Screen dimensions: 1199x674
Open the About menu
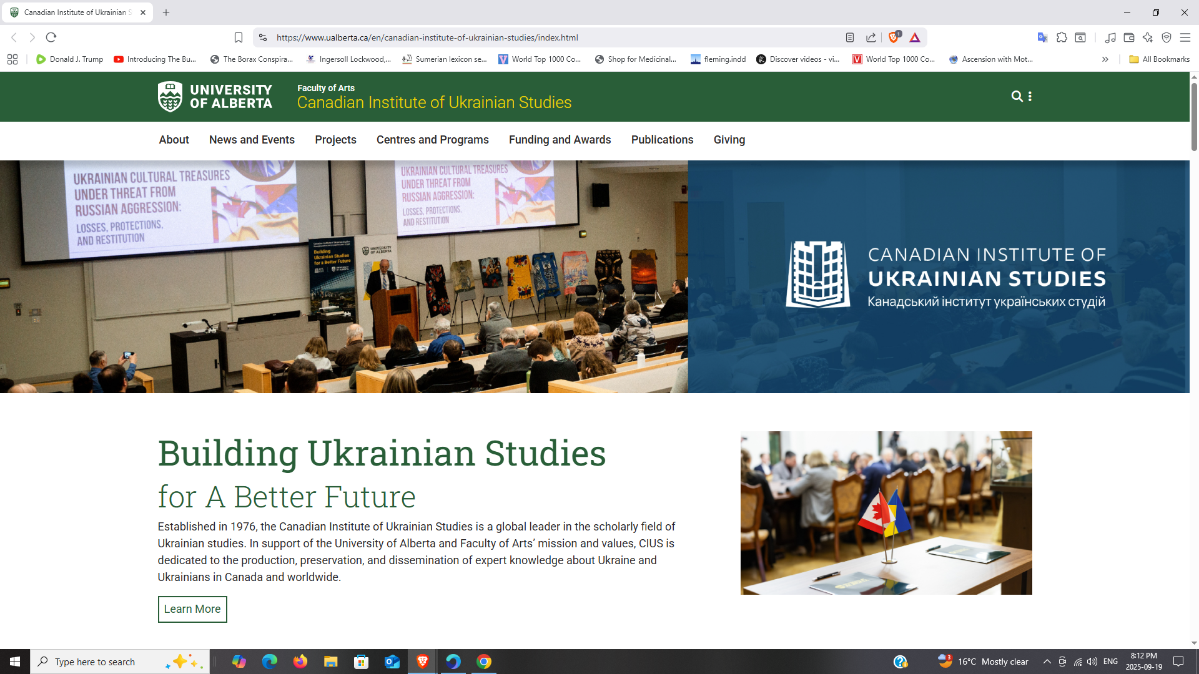pyautogui.click(x=174, y=140)
